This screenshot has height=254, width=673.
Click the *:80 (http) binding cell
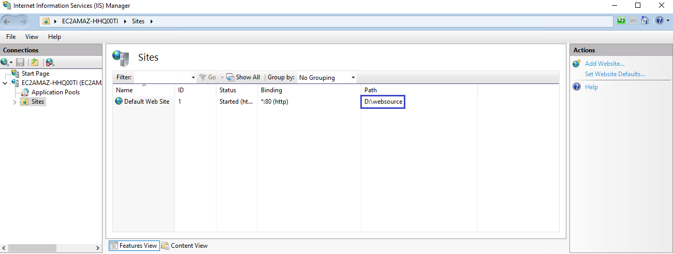(x=274, y=102)
